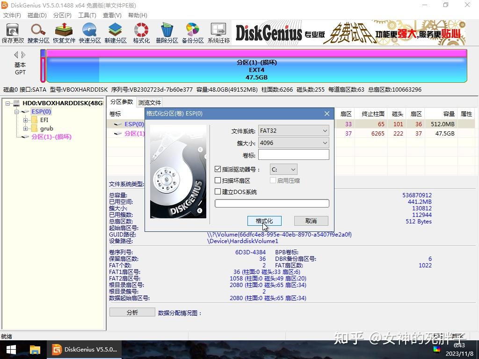Uncheck the 指派驱动器号 checkbox

(218, 169)
